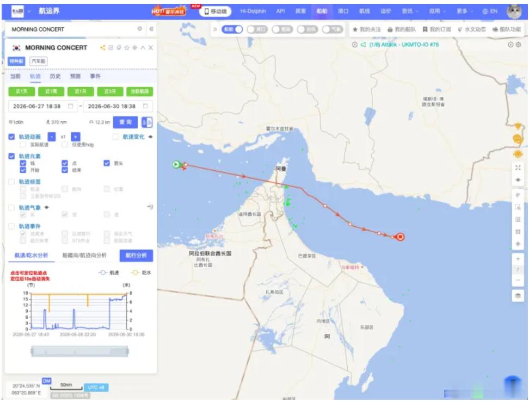Click 我的订阅 bookmark shortcut

(436, 30)
